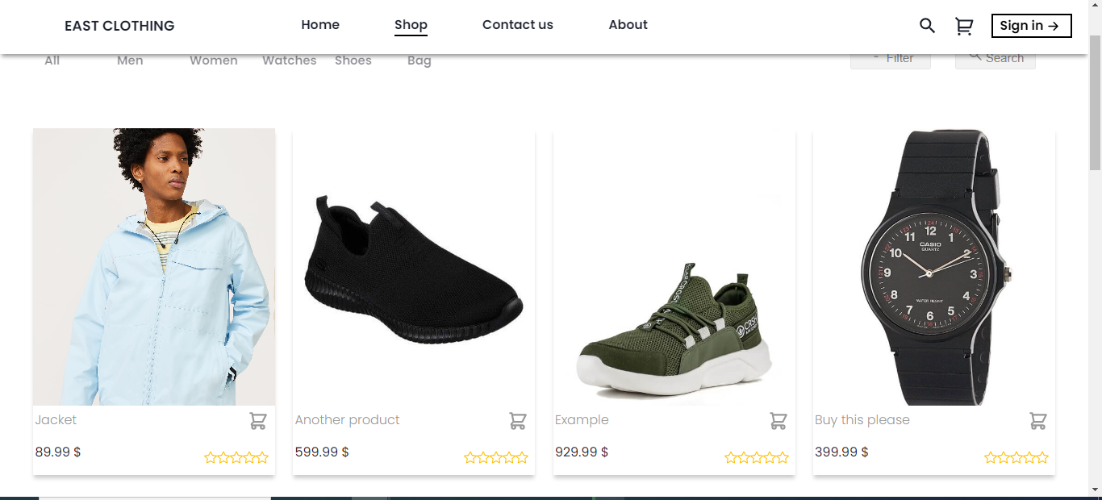Add "Another product" to cart using its cart icon
The height and width of the screenshot is (500, 1102).
click(x=518, y=420)
